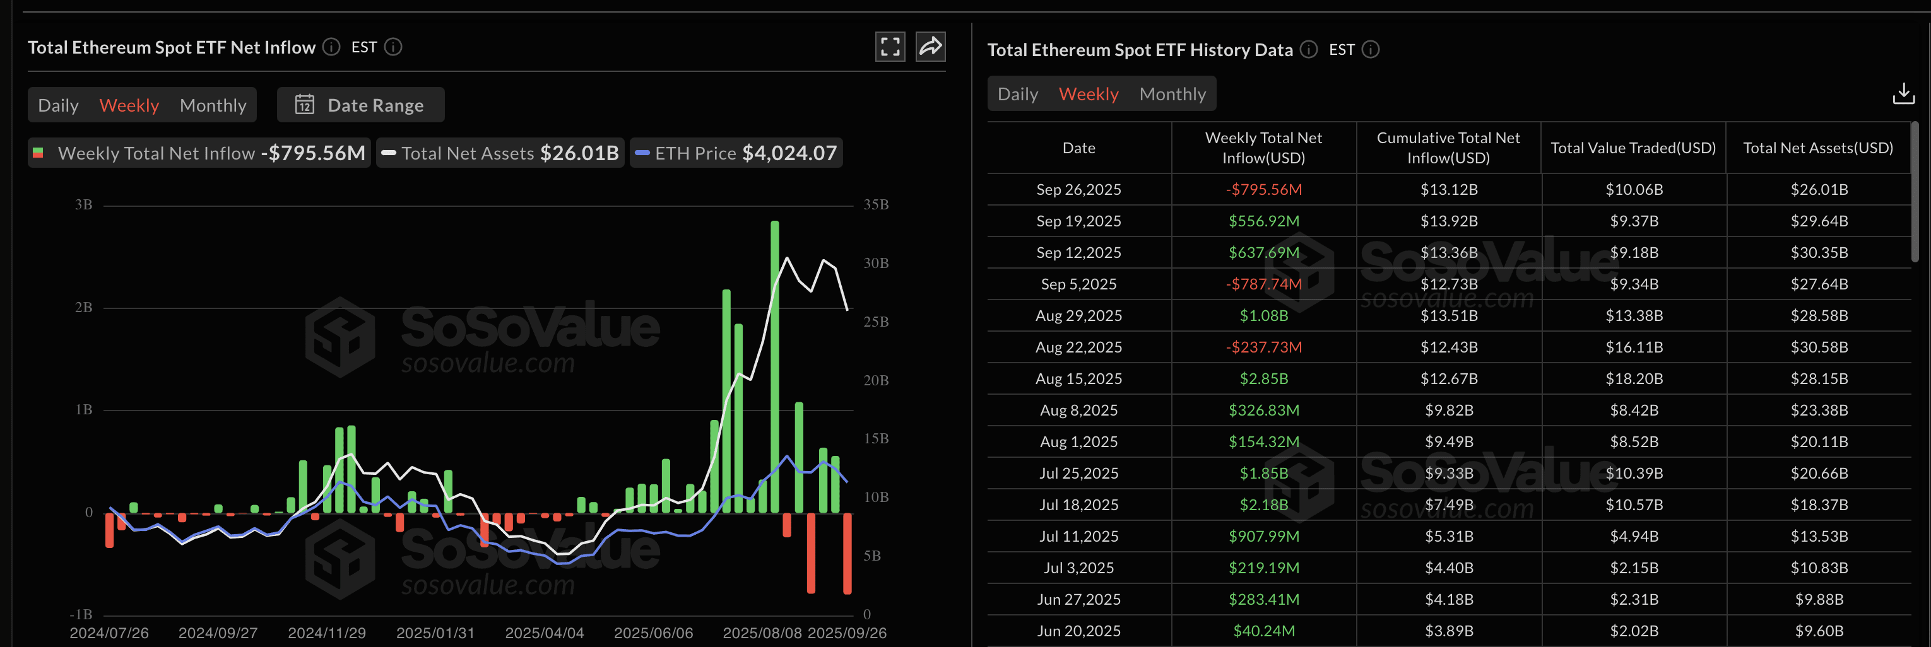Expand the Net Inflow chart to fullscreen
Image resolution: width=1931 pixels, height=647 pixels.
pos(889,47)
